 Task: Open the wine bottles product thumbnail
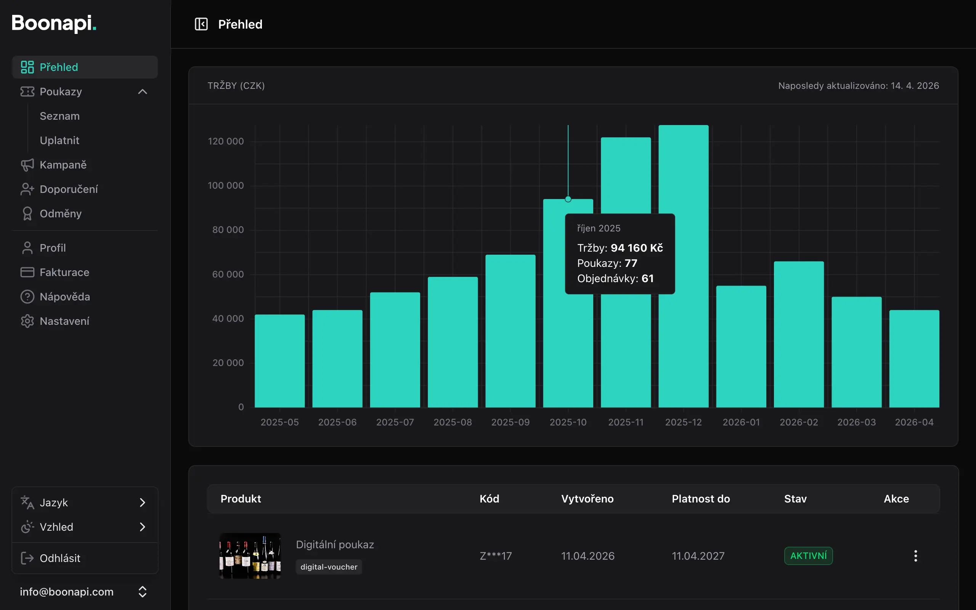[250, 555]
